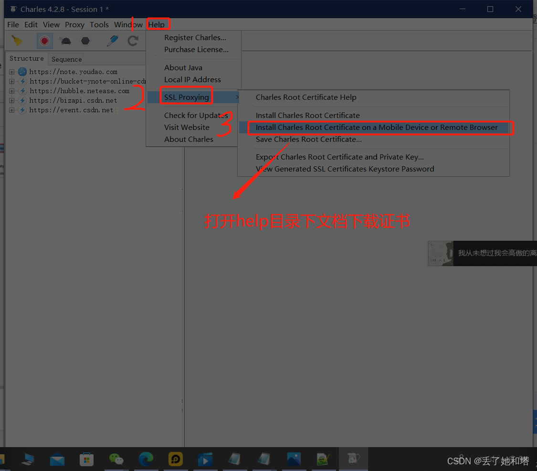Image resolution: width=537 pixels, height=471 pixels.
Task: Select About Charles entry
Action: pos(189,139)
